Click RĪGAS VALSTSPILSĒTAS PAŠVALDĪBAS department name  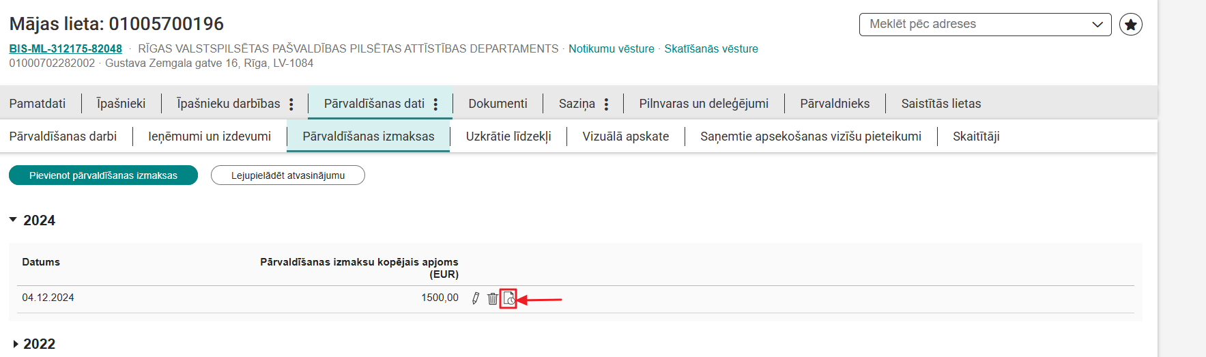point(348,49)
